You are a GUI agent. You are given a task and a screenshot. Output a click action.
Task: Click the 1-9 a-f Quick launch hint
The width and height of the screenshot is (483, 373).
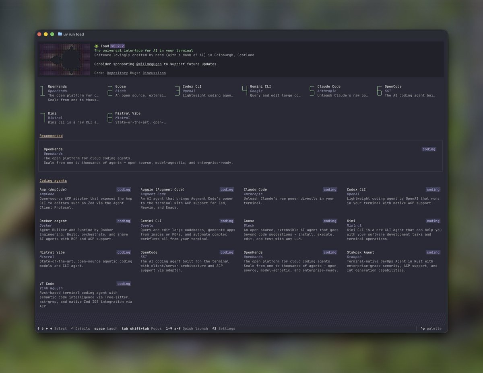coord(187,329)
